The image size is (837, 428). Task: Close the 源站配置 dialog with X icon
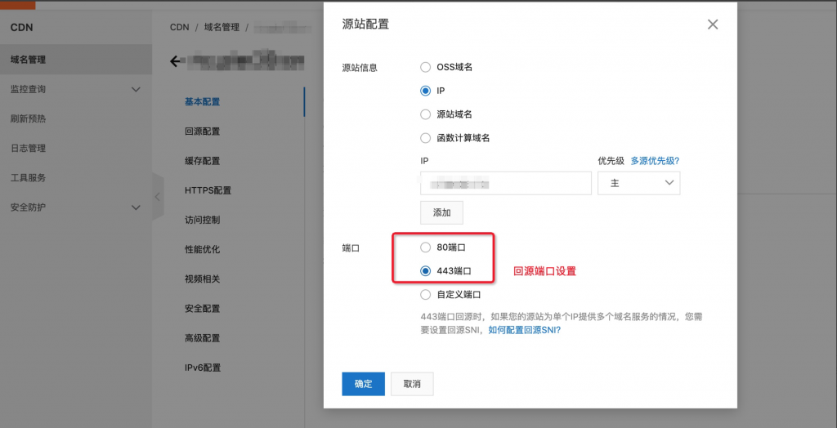(713, 25)
